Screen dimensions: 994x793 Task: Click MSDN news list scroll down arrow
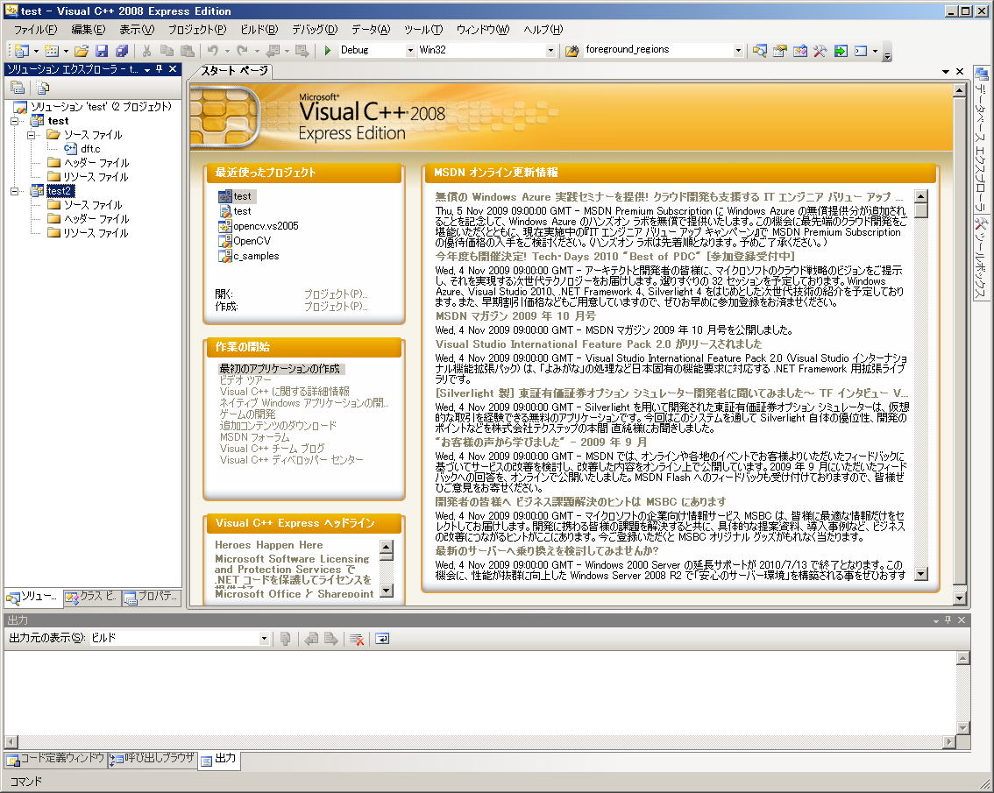click(x=921, y=574)
